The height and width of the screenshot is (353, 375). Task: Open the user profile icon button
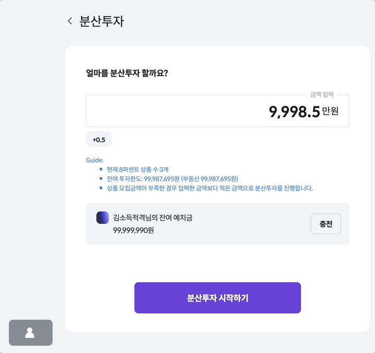click(31, 333)
